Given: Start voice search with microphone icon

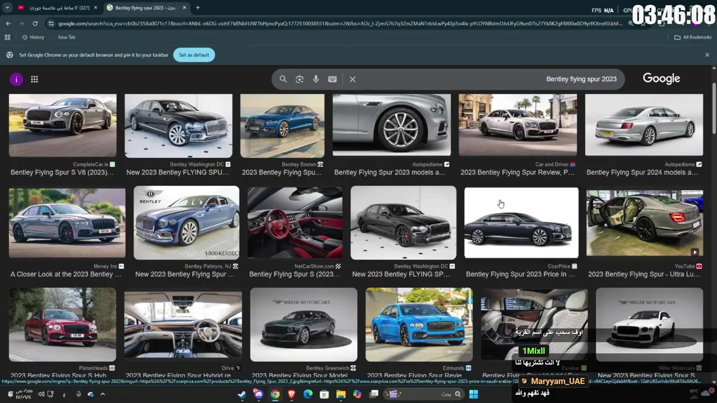Looking at the screenshot, I should click(316, 79).
